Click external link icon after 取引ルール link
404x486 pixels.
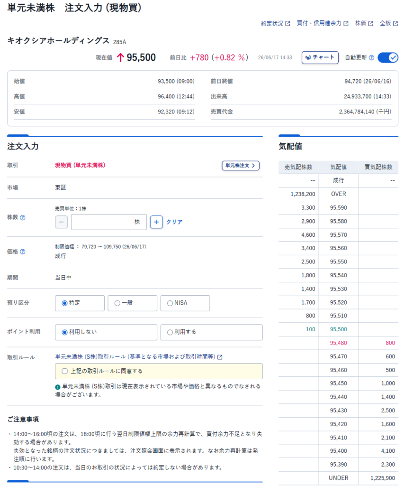[220, 357]
